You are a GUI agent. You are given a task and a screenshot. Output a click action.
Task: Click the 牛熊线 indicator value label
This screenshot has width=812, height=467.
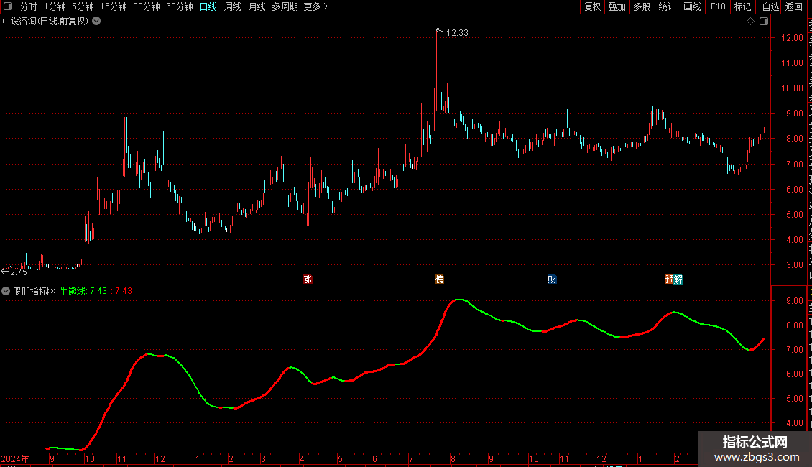pyautogui.click(x=83, y=291)
